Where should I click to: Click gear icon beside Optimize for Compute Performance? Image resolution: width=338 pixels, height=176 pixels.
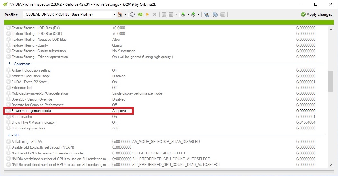pyautogui.click(x=8, y=105)
